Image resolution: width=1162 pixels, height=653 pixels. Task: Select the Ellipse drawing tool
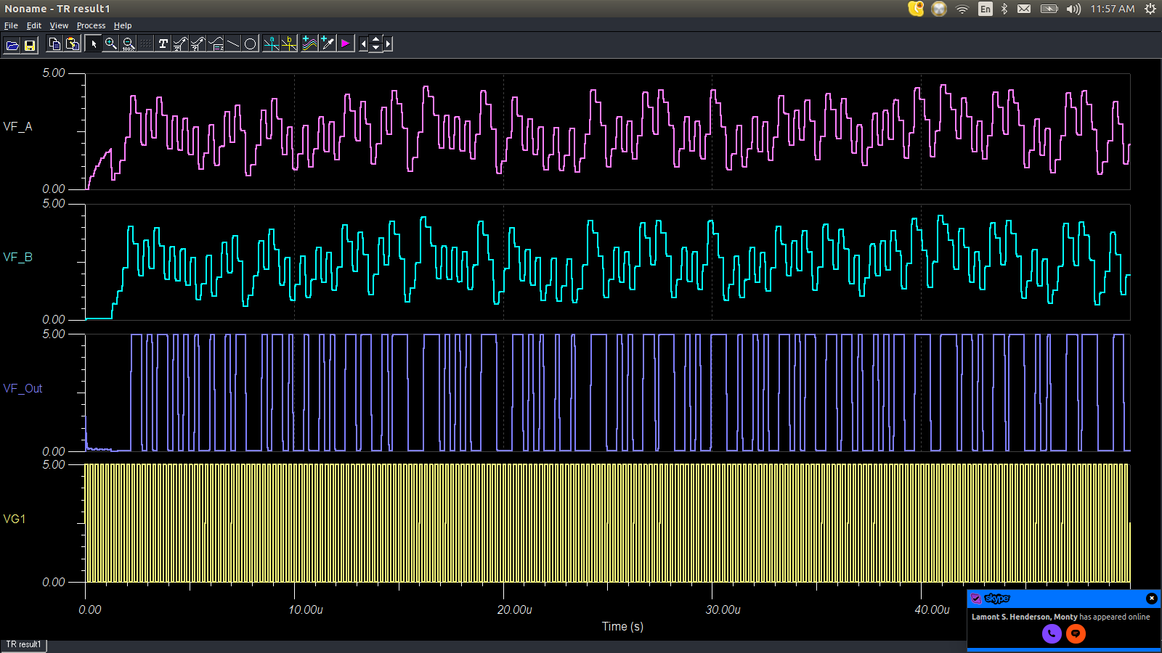[x=251, y=44]
